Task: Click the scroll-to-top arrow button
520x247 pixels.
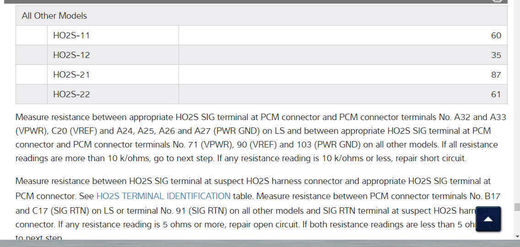Action: [x=488, y=219]
